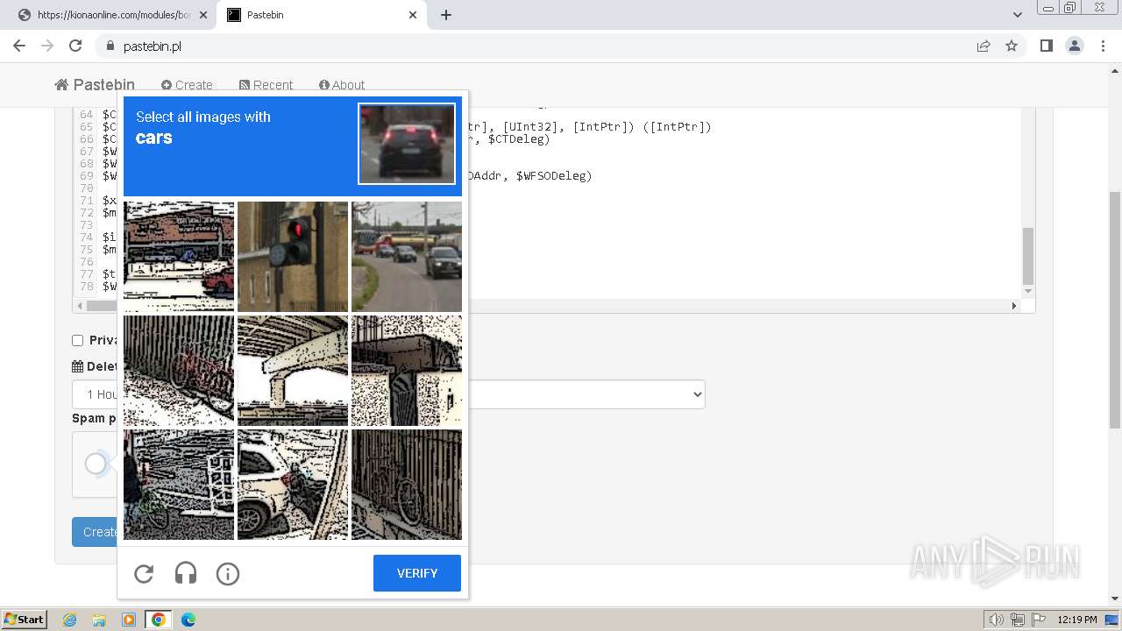View site security lock info

[110, 46]
